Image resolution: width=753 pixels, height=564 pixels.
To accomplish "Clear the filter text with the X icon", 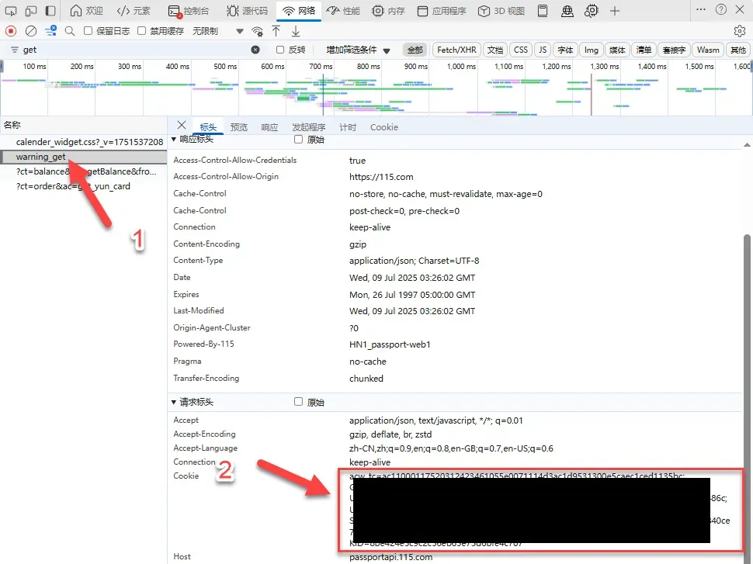I will [255, 50].
